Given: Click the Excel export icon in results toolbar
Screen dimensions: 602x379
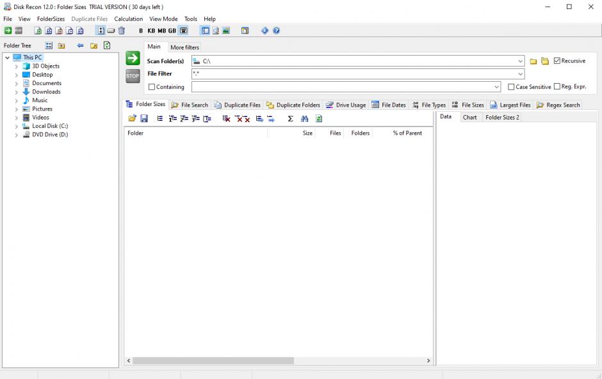Looking at the screenshot, I should (x=319, y=119).
